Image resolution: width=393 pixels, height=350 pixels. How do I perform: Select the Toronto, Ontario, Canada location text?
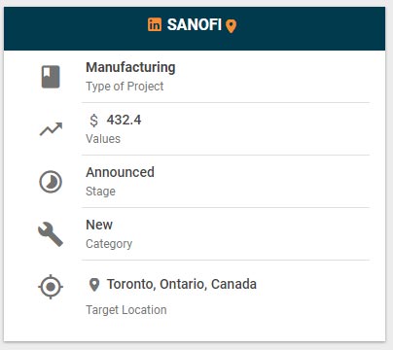(182, 284)
